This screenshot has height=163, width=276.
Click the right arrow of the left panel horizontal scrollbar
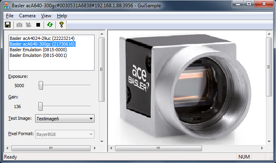95,148
